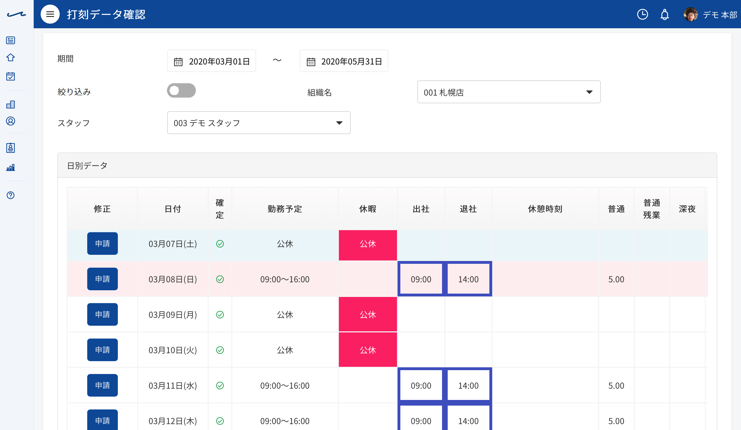
Task: Open the デモ 本部 account label
Action: (720, 15)
